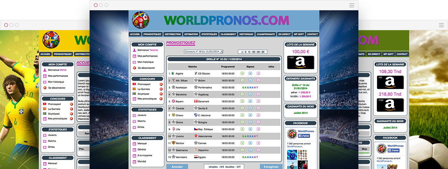Click the Bienvenue Yassine user icon
Screen dimensions: 448x169
coord(134,50)
